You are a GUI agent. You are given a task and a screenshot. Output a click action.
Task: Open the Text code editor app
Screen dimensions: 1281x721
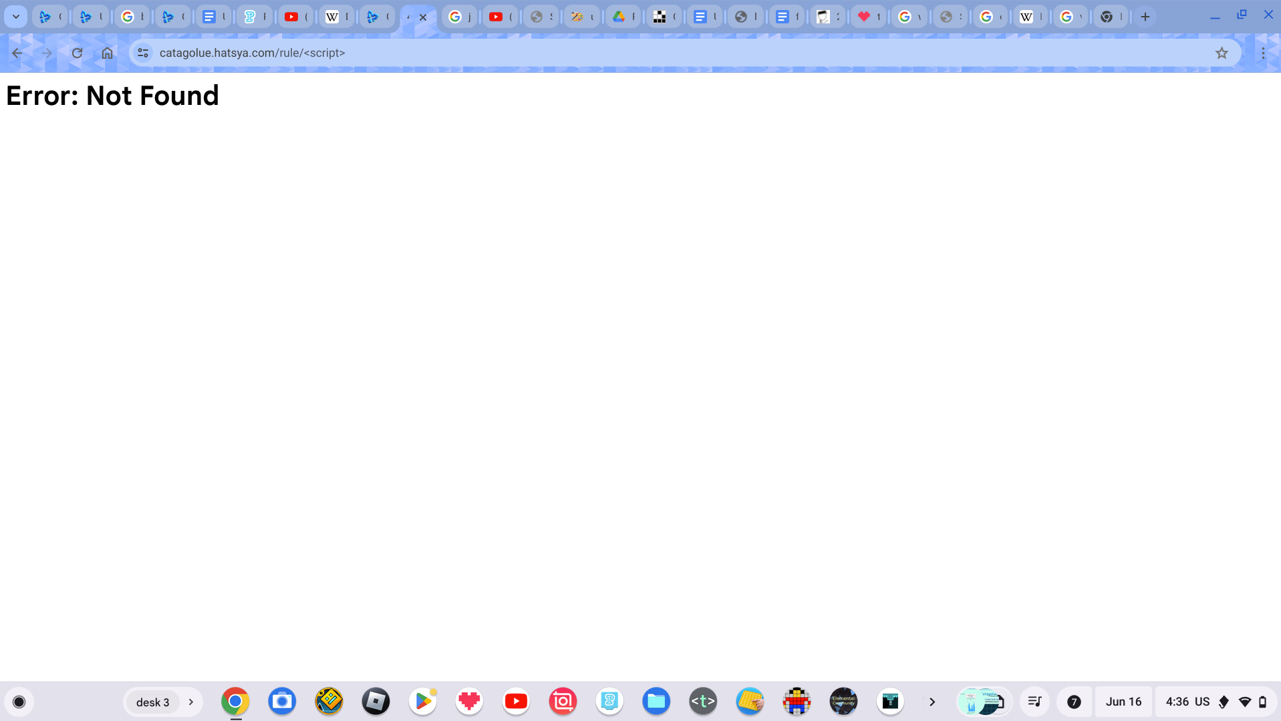coord(703,702)
